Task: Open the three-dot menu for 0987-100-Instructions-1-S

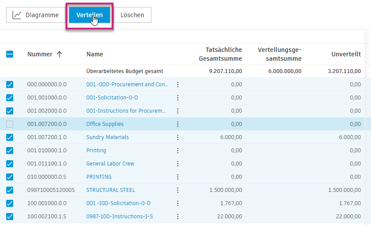Action: tap(178, 217)
